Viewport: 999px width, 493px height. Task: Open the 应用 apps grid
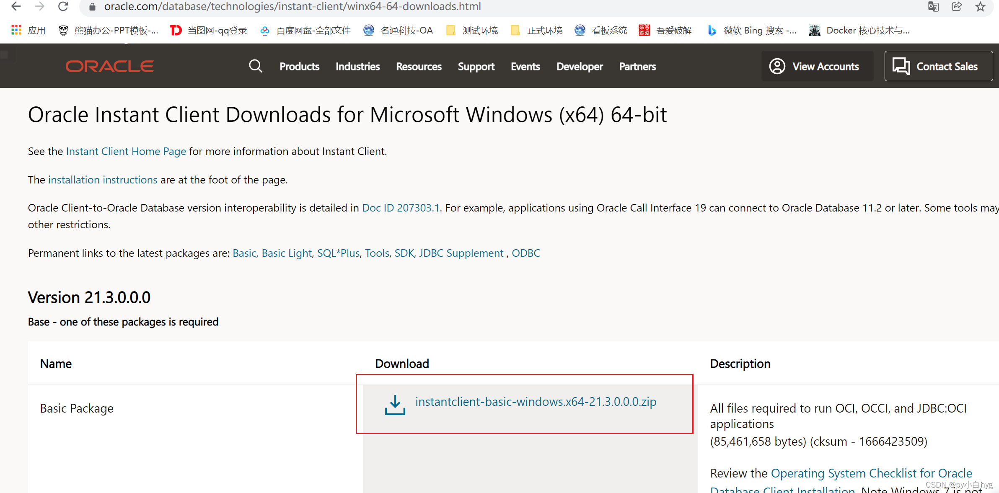pos(28,30)
